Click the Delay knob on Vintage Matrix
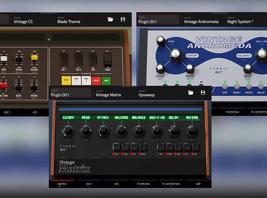 [x=175, y=130]
